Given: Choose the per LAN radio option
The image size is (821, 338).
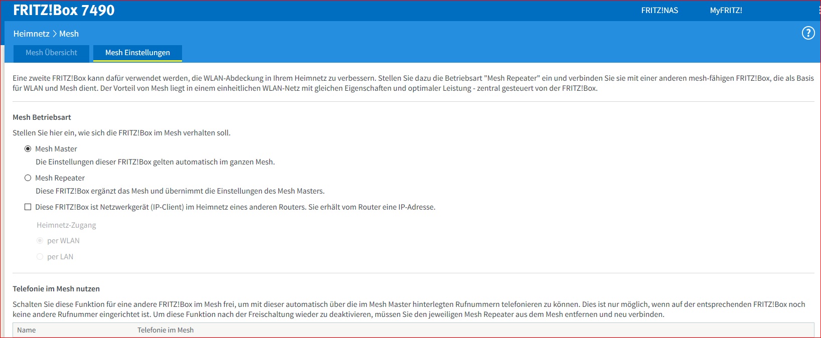Looking at the screenshot, I should 40,257.
